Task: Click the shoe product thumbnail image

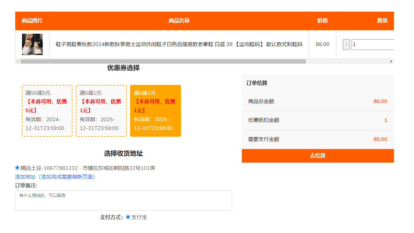Action: [32, 44]
